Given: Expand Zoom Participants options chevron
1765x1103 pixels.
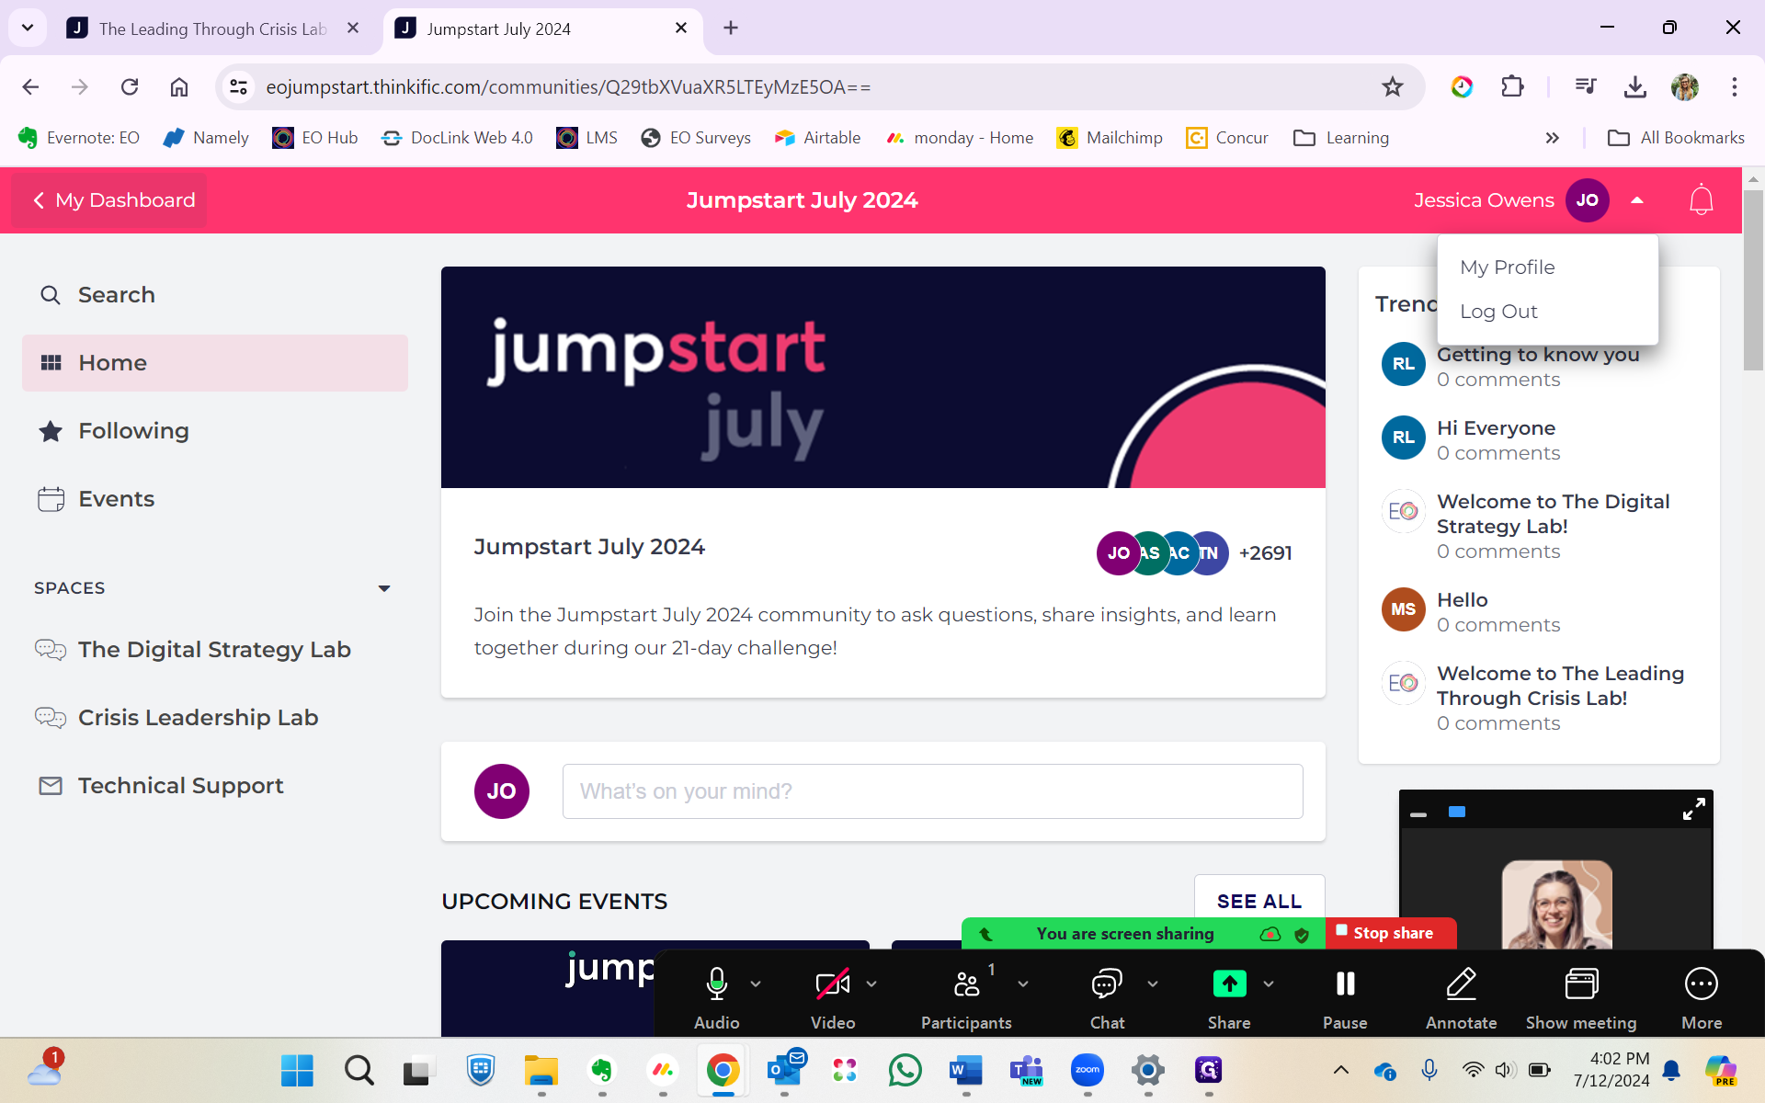Looking at the screenshot, I should 1023,984.
